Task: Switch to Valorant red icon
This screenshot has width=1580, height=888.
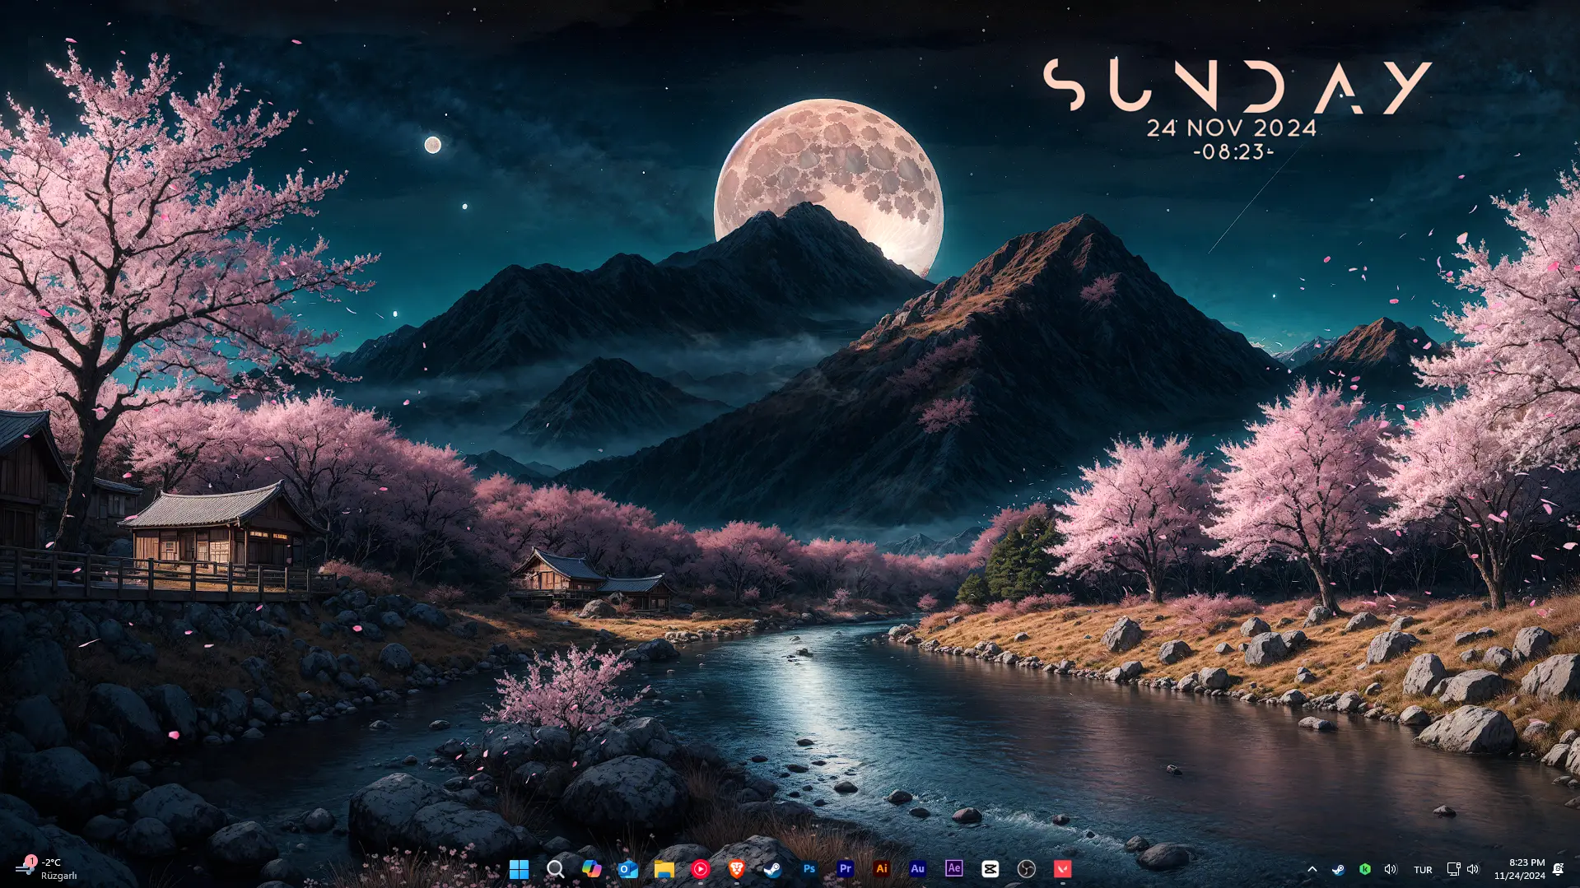Action: click(1062, 869)
